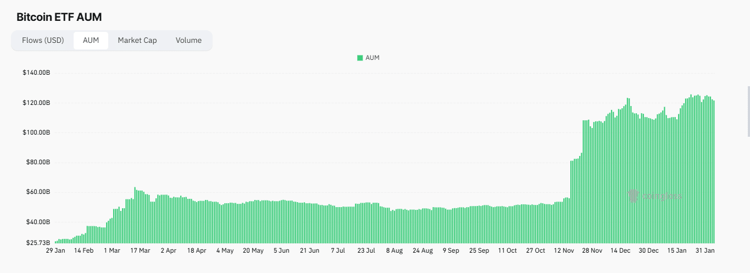
Task: Click the 25 Sep x-axis label
Action: tap(479, 250)
